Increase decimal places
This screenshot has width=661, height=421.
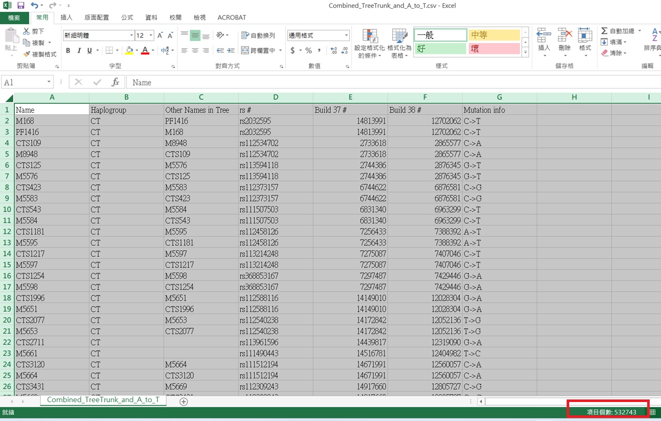click(x=334, y=50)
